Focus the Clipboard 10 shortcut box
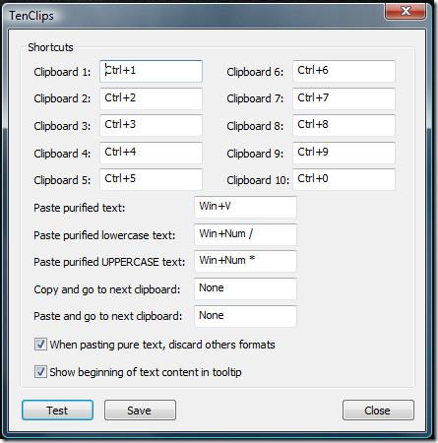 coord(344,179)
